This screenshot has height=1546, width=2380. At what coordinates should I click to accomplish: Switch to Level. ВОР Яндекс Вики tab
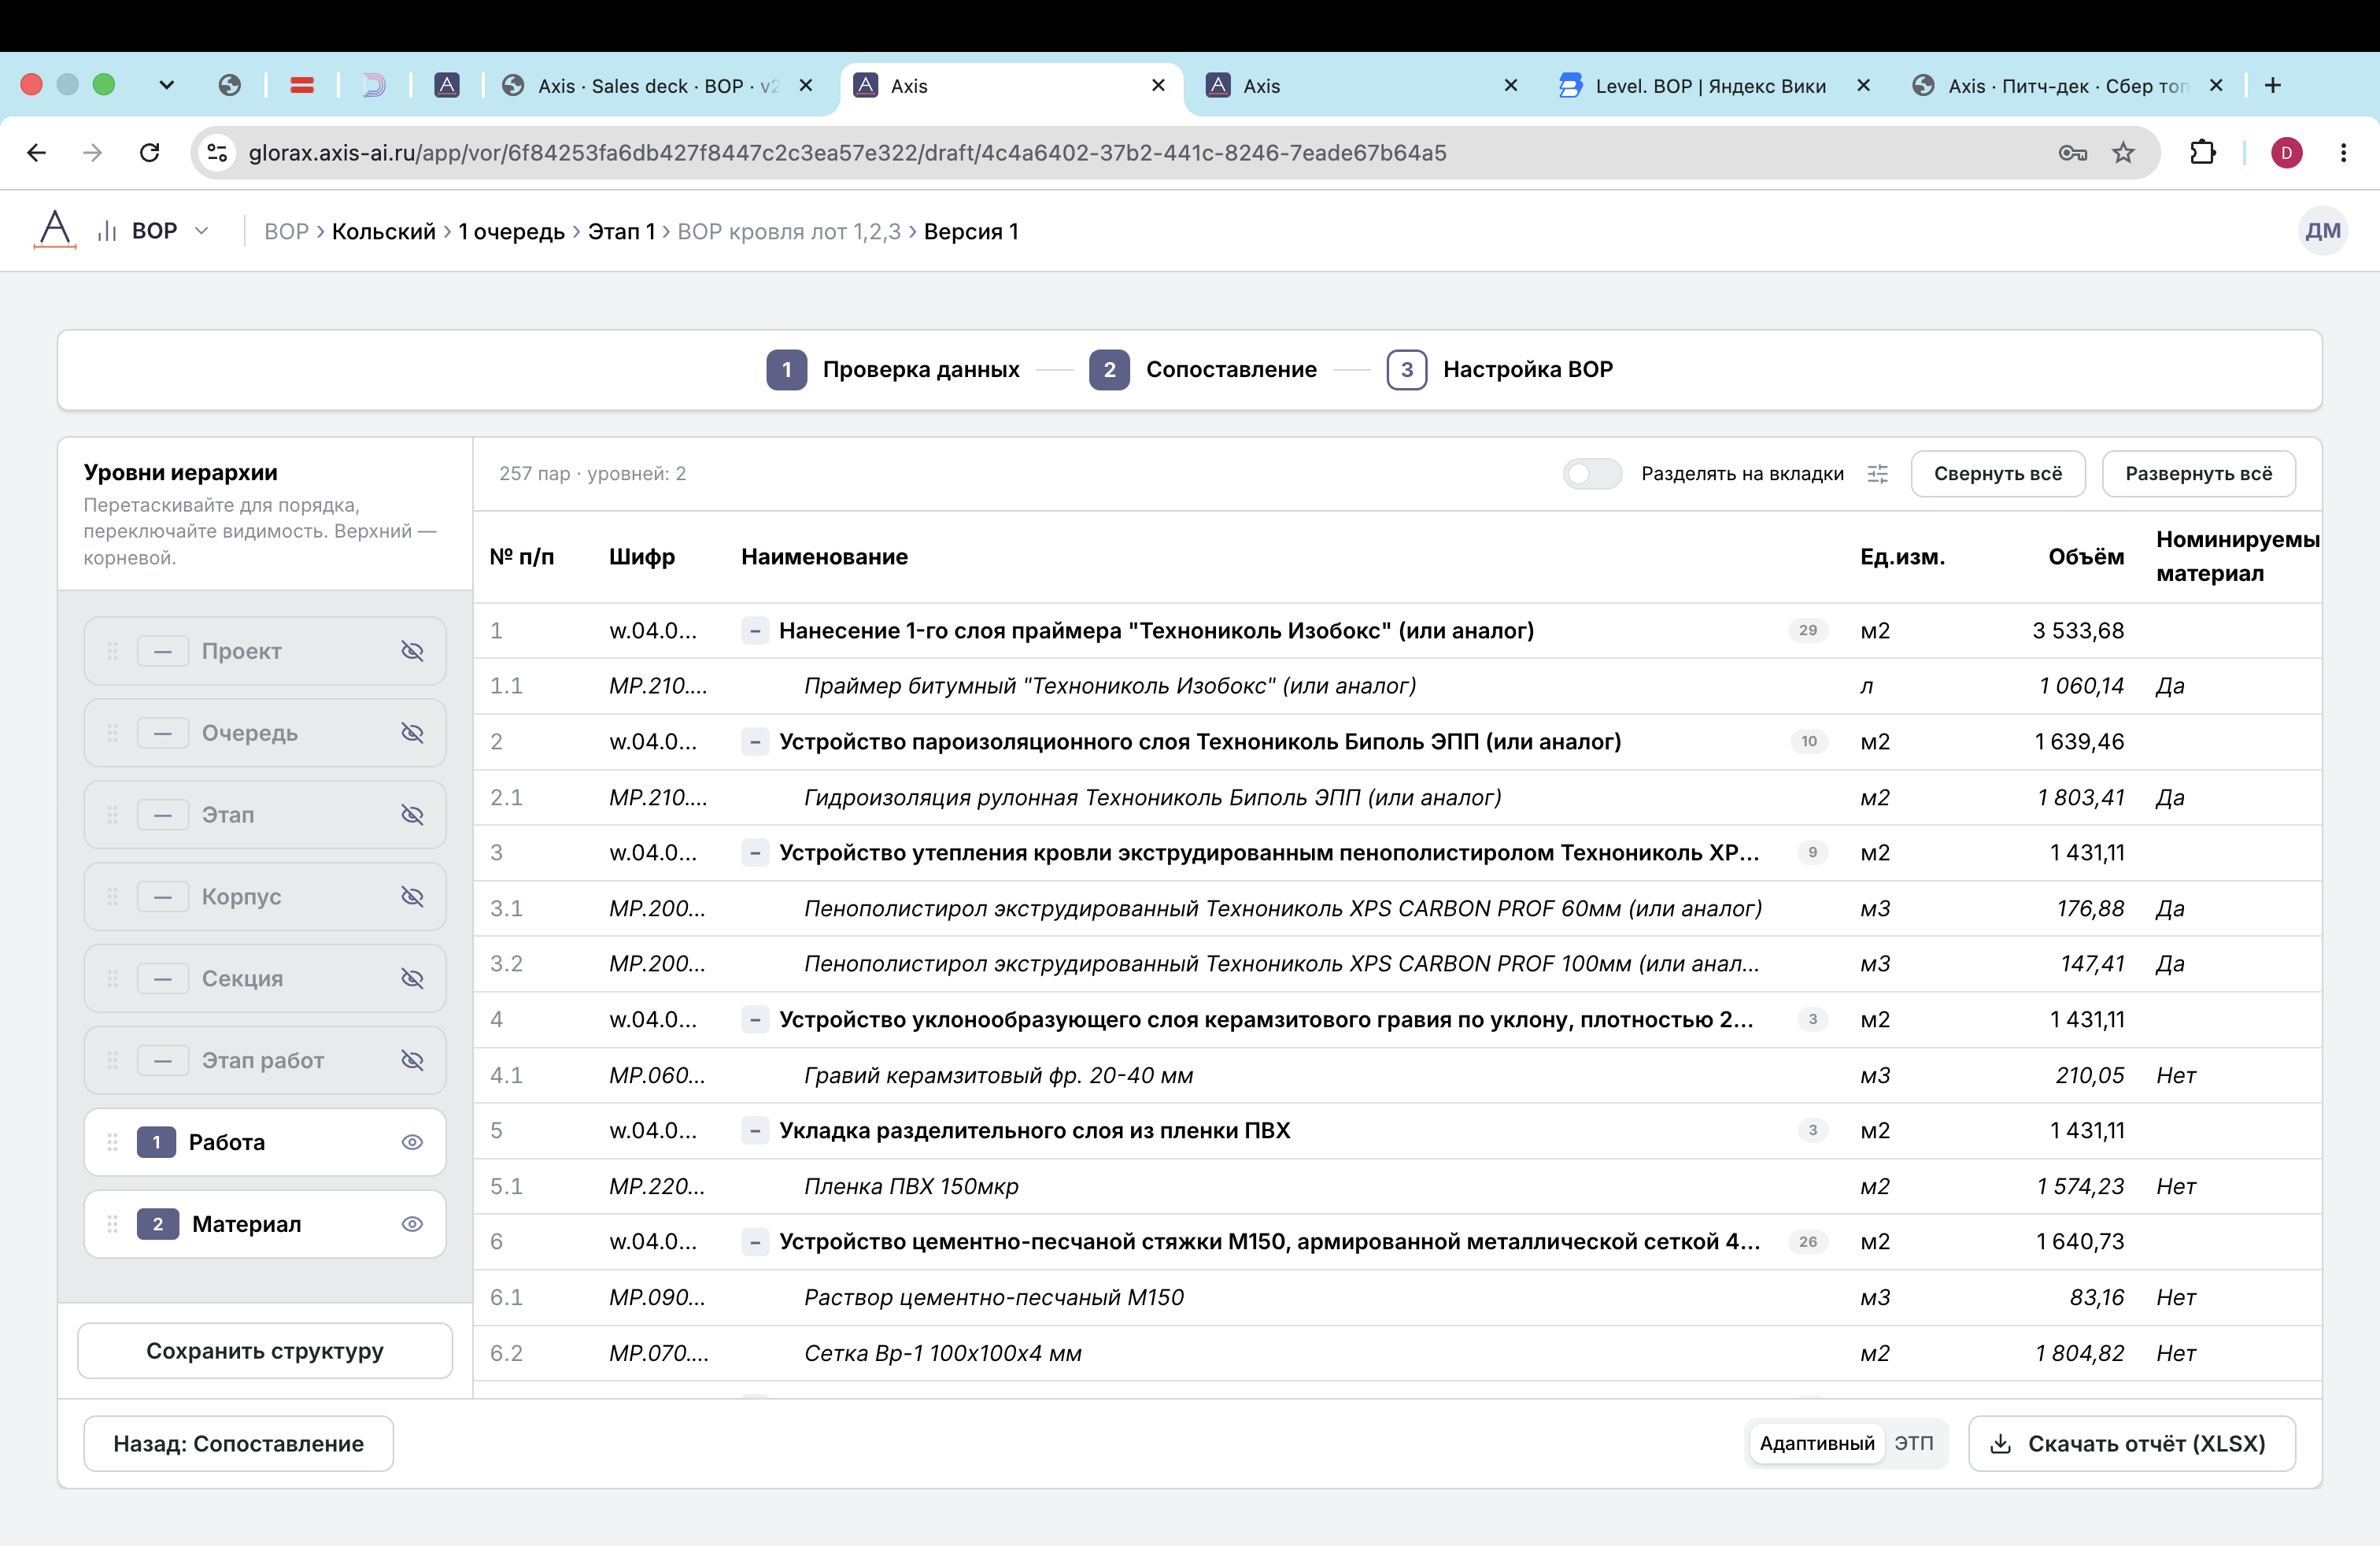[1712, 86]
